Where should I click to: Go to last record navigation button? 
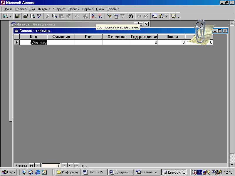70,165
